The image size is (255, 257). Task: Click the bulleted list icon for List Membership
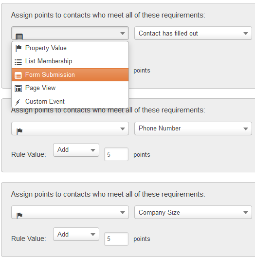click(x=18, y=62)
